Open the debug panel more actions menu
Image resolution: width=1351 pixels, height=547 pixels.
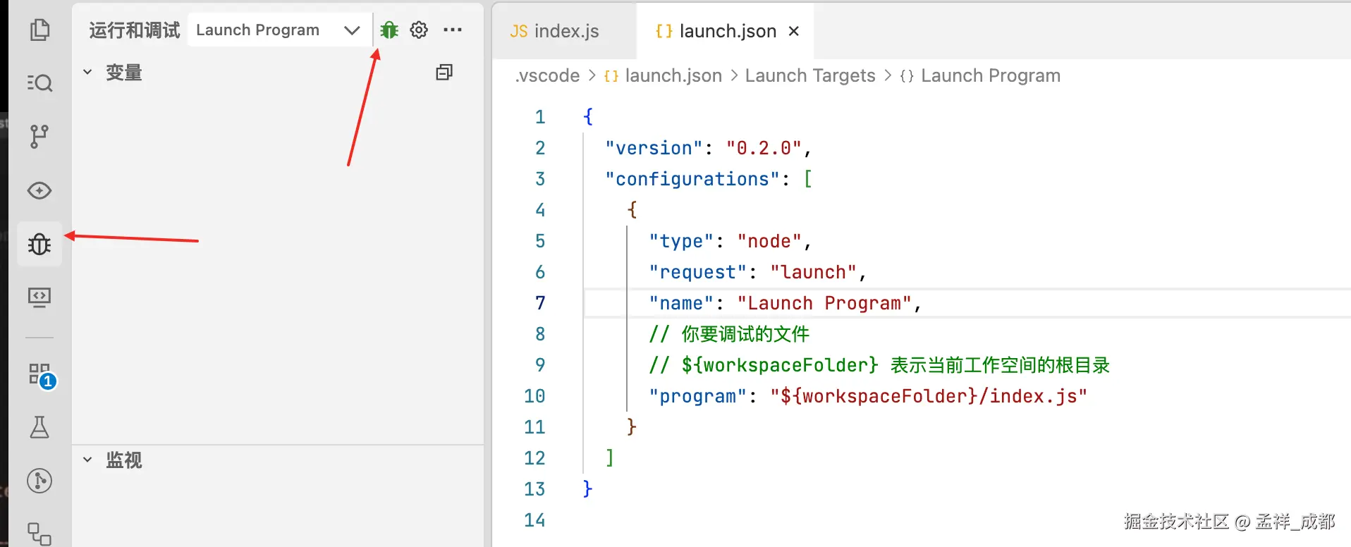(x=453, y=30)
